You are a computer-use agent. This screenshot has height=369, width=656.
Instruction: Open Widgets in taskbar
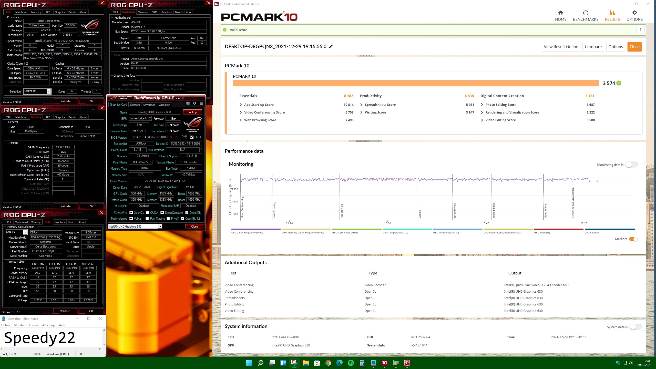pos(283,363)
